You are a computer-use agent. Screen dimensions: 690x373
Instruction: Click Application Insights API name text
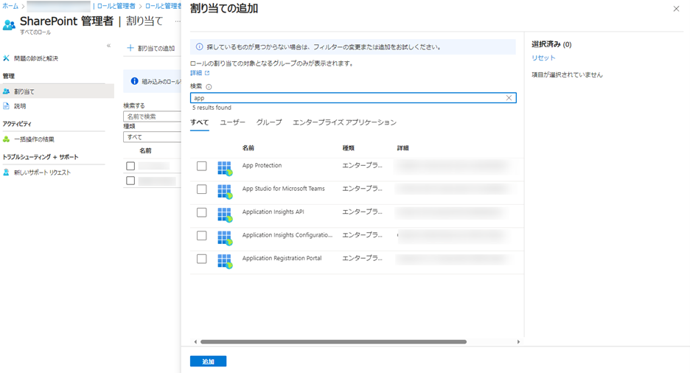click(273, 212)
